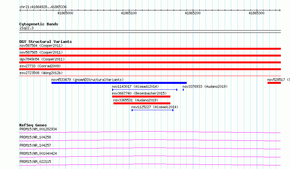The height and width of the screenshot is (169, 290).
Task: Click the 21q22.3 band label
Action: 26,28
